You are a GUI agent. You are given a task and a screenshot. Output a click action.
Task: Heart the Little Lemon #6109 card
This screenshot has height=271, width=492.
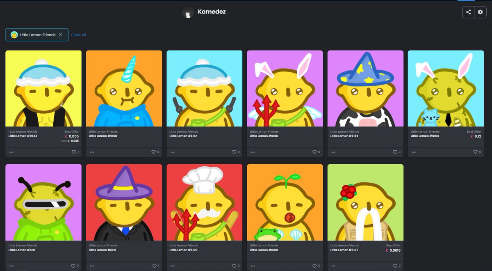coord(235,266)
